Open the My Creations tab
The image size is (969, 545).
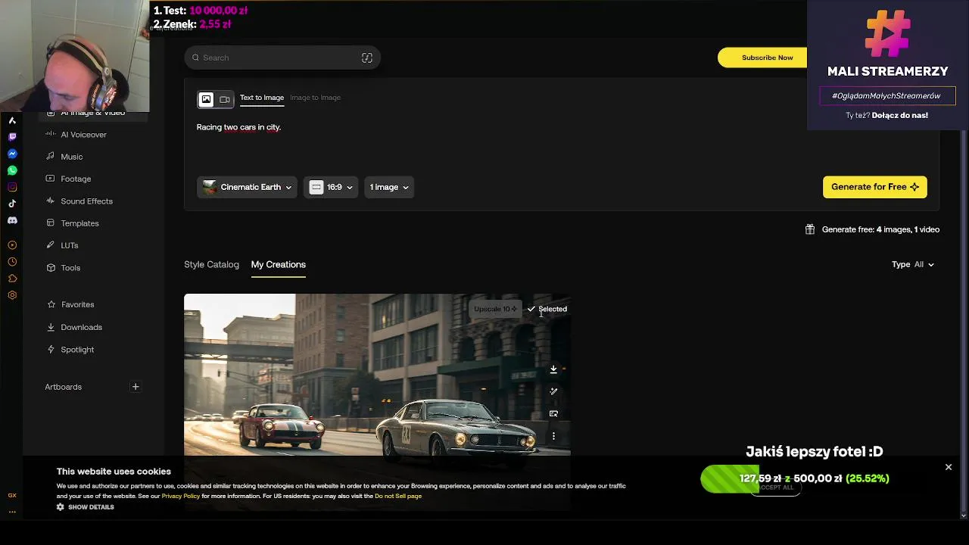tap(279, 264)
